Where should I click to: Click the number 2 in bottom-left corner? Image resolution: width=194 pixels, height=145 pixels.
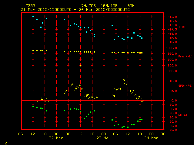(6, 142)
